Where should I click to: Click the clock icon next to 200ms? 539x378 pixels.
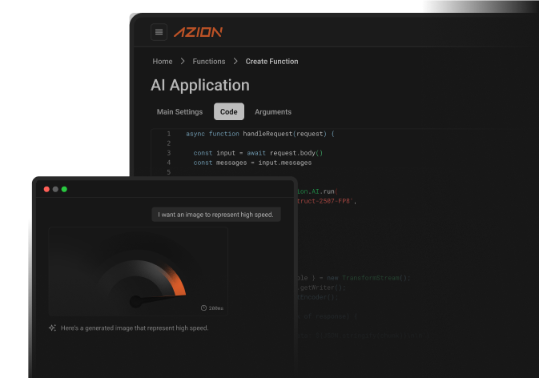pyautogui.click(x=203, y=308)
